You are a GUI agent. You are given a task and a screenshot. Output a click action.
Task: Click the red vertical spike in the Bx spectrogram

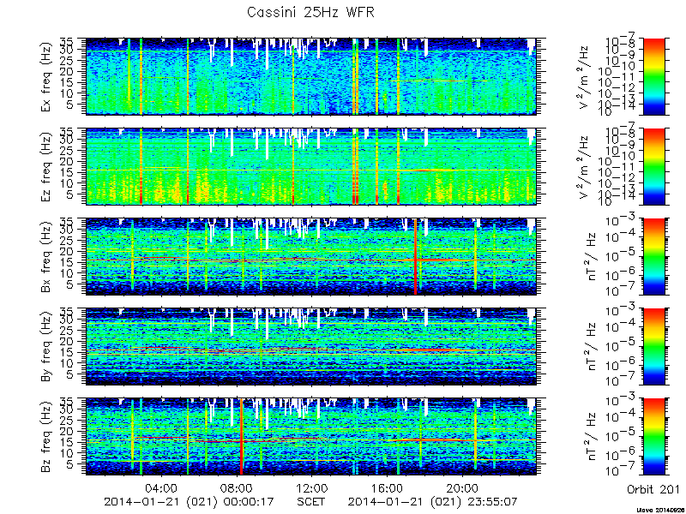415,256
